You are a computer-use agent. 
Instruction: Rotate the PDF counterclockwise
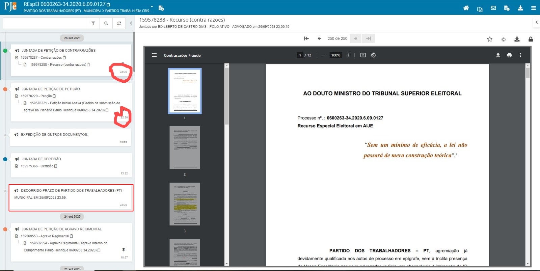[373, 55]
